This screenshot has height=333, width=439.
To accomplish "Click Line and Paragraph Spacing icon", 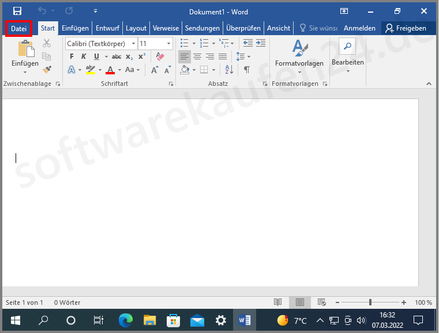I will tap(241, 56).
